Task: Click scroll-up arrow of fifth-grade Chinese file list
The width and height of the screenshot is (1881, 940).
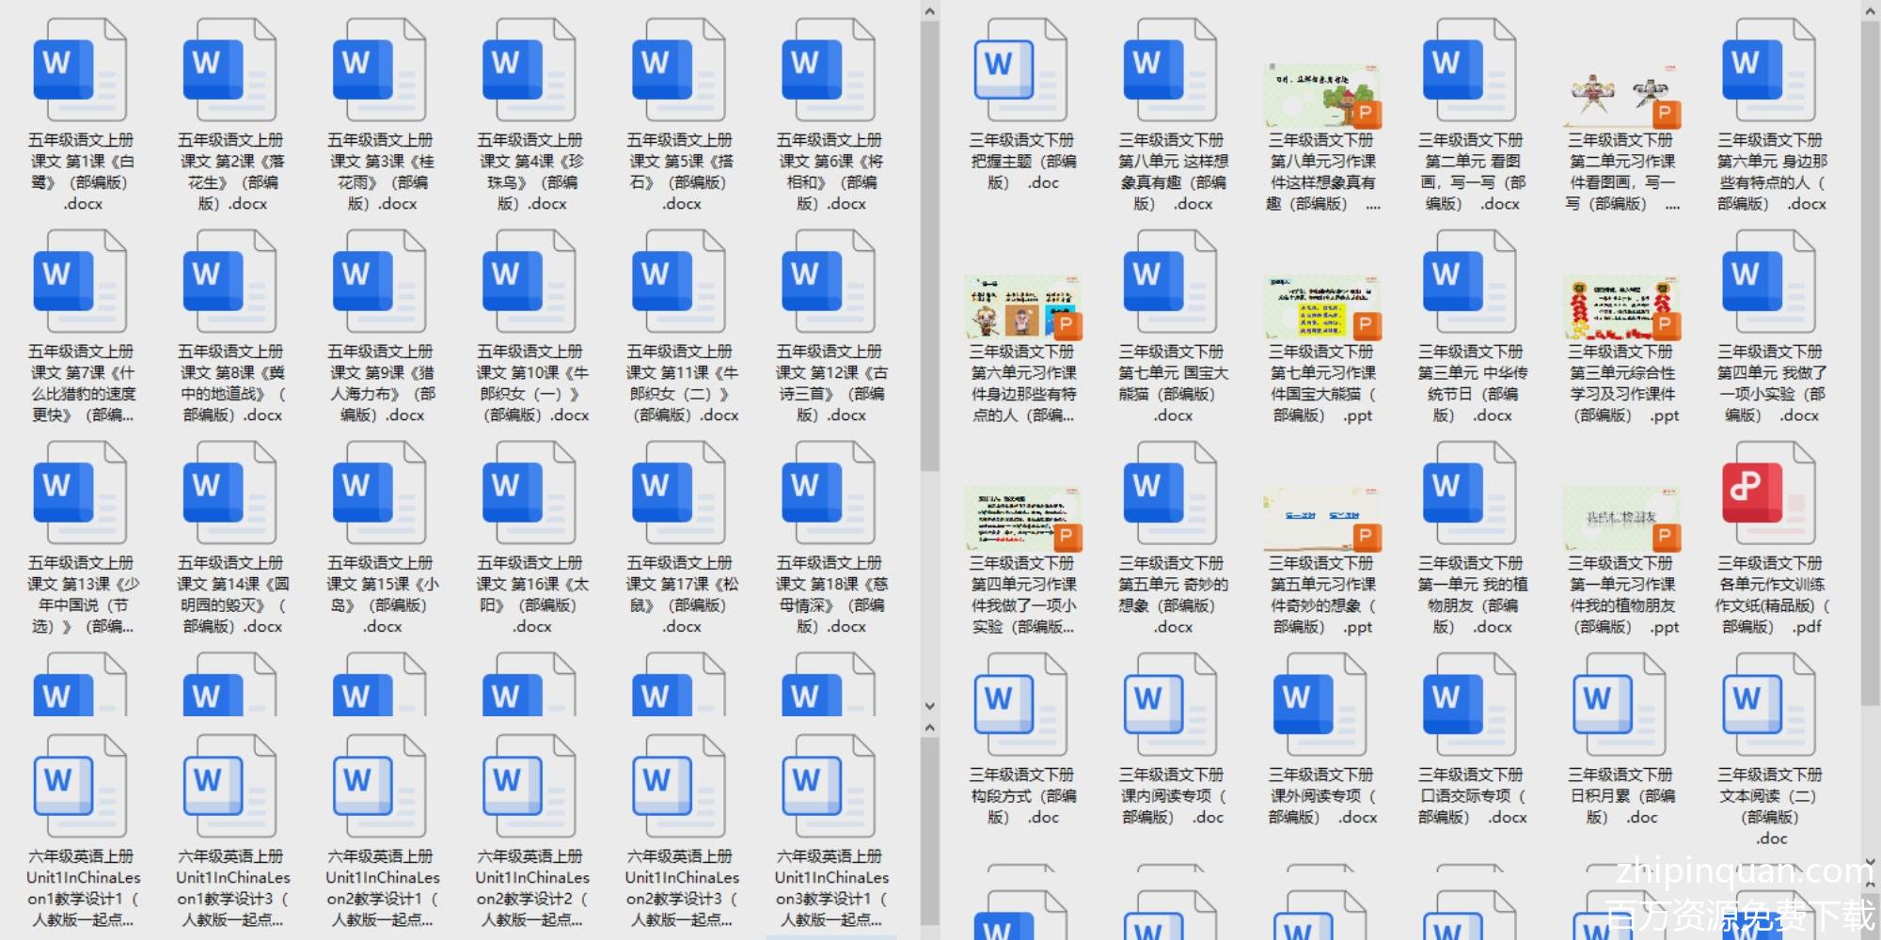Action: point(929,11)
